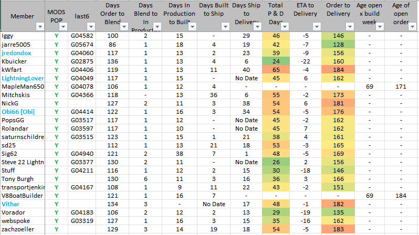Click the Days Blend to In Production filter arrow
Screen dimensions: 419x235
click(x=156, y=26)
